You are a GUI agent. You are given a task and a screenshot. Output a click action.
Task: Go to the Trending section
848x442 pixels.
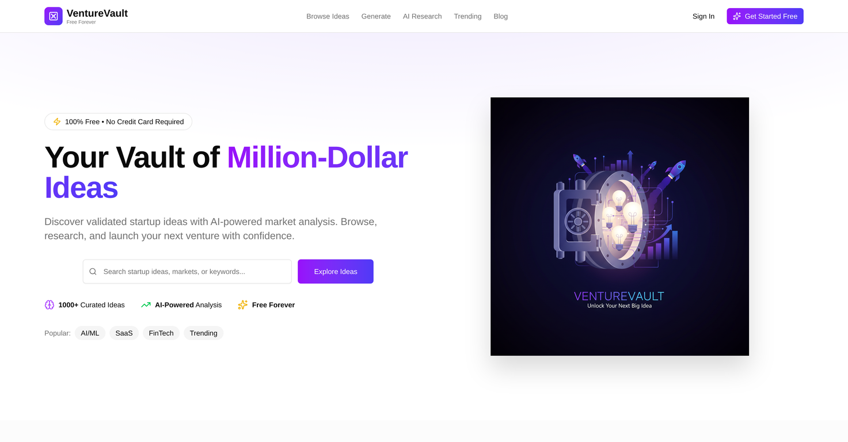click(x=467, y=16)
